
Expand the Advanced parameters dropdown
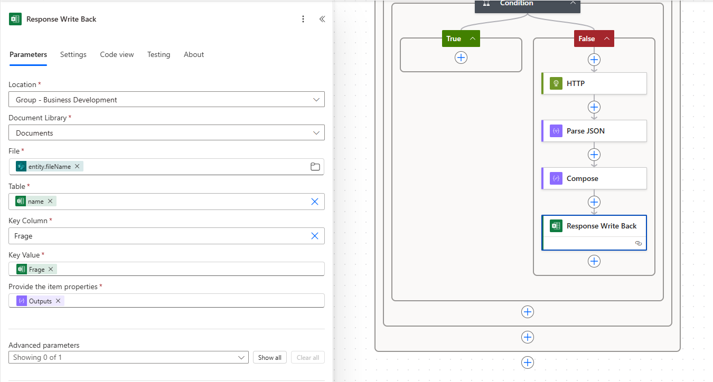[x=242, y=357]
